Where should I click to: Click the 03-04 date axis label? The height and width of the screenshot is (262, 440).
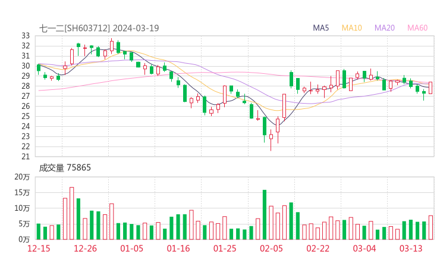click(x=364, y=248)
